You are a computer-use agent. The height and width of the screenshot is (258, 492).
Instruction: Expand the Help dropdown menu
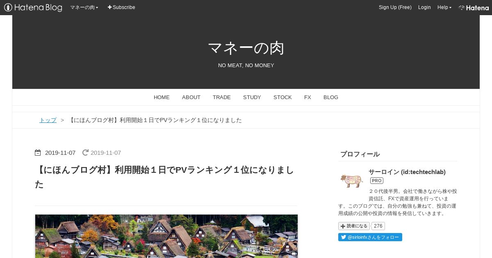[x=444, y=7]
